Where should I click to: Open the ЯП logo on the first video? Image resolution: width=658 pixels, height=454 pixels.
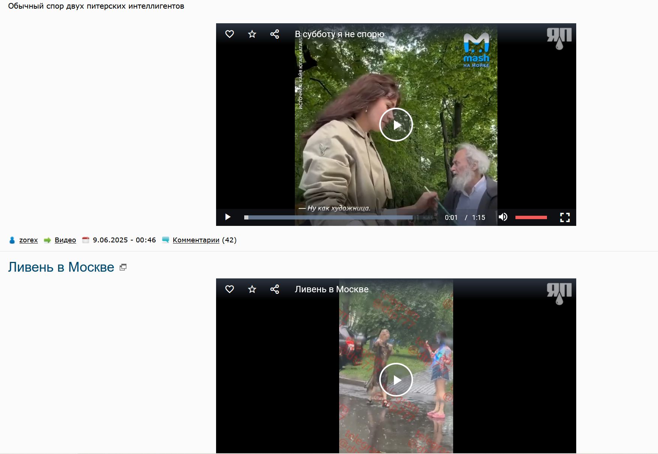point(559,38)
